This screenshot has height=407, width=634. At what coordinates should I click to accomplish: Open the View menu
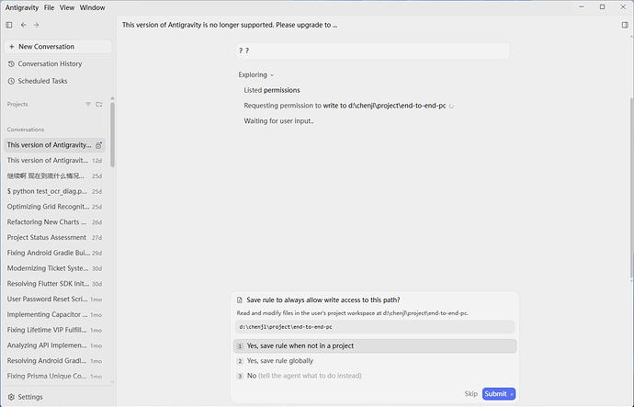pos(67,7)
